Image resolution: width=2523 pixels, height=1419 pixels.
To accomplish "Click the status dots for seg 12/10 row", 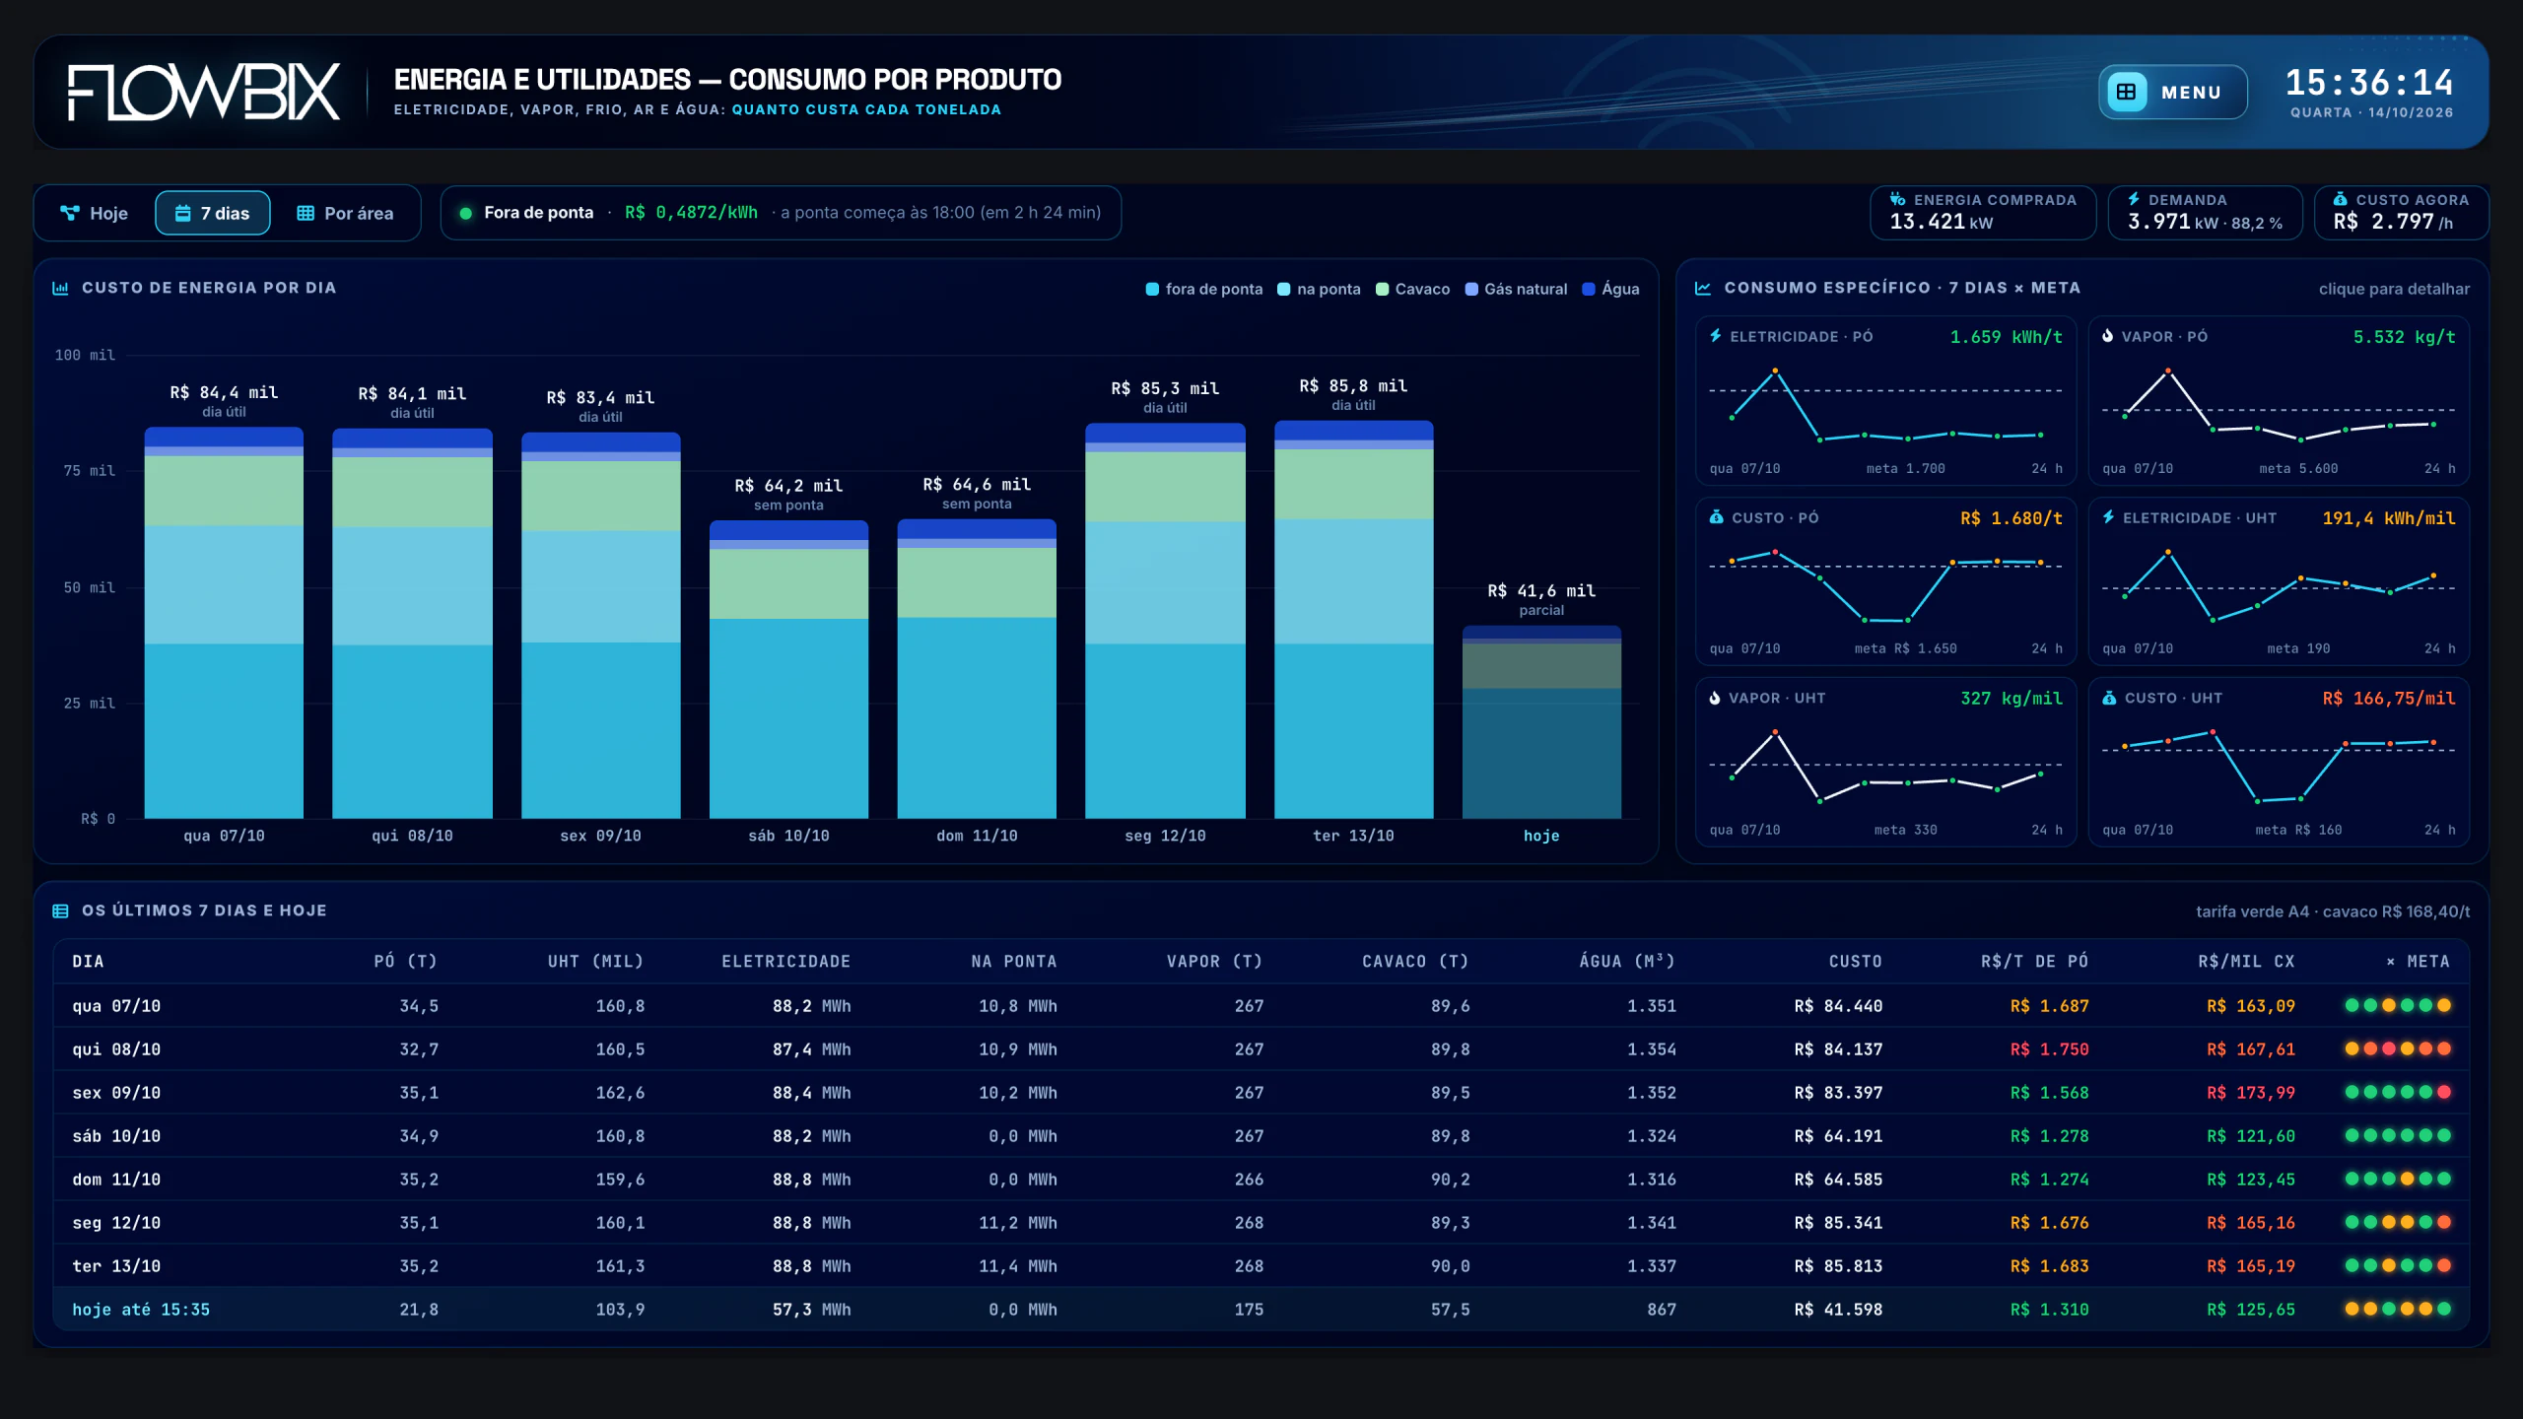I will tap(2398, 1222).
